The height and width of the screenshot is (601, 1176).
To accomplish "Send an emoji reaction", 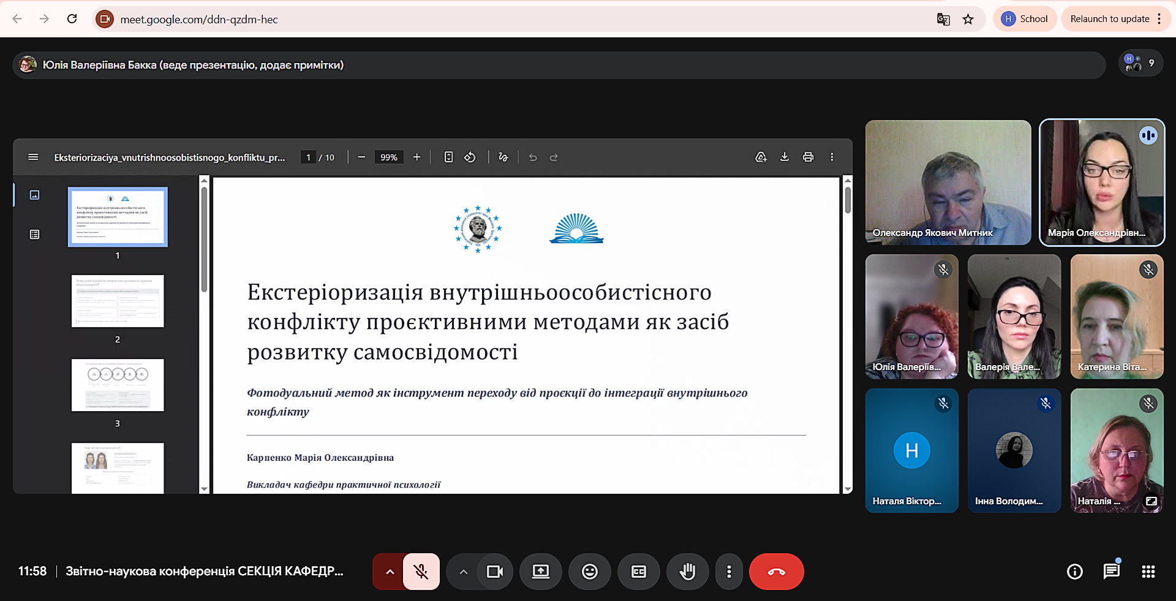I will click(590, 572).
